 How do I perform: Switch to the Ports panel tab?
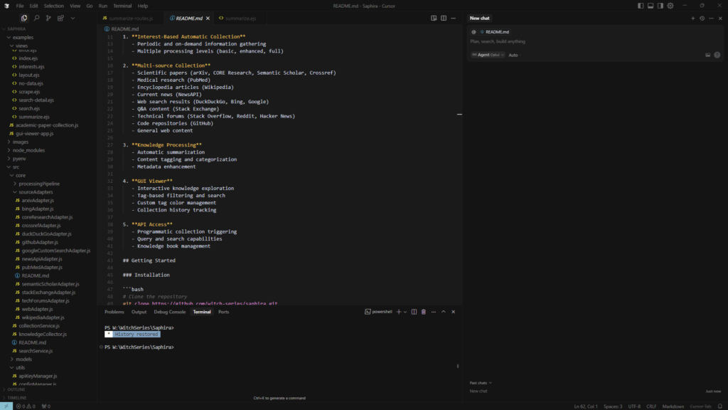pos(223,312)
